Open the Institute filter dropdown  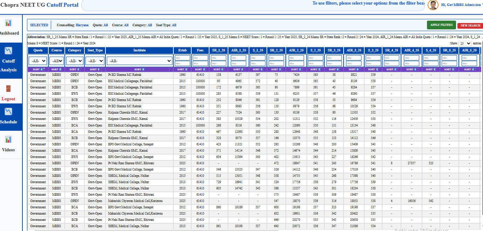[139, 61]
